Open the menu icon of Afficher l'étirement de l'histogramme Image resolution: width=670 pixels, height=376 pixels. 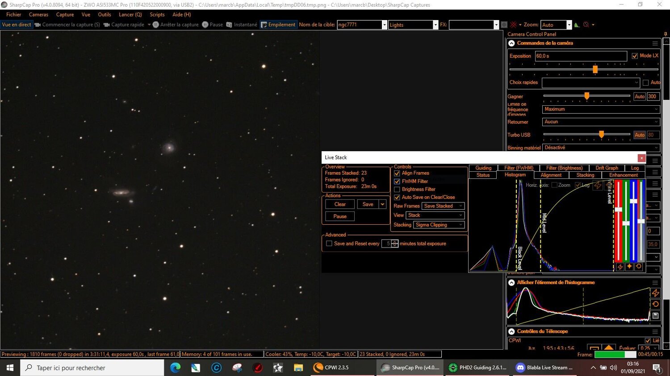pyautogui.click(x=655, y=282)
